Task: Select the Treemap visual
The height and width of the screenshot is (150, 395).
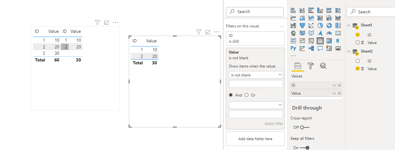Action: click(338, 25)
